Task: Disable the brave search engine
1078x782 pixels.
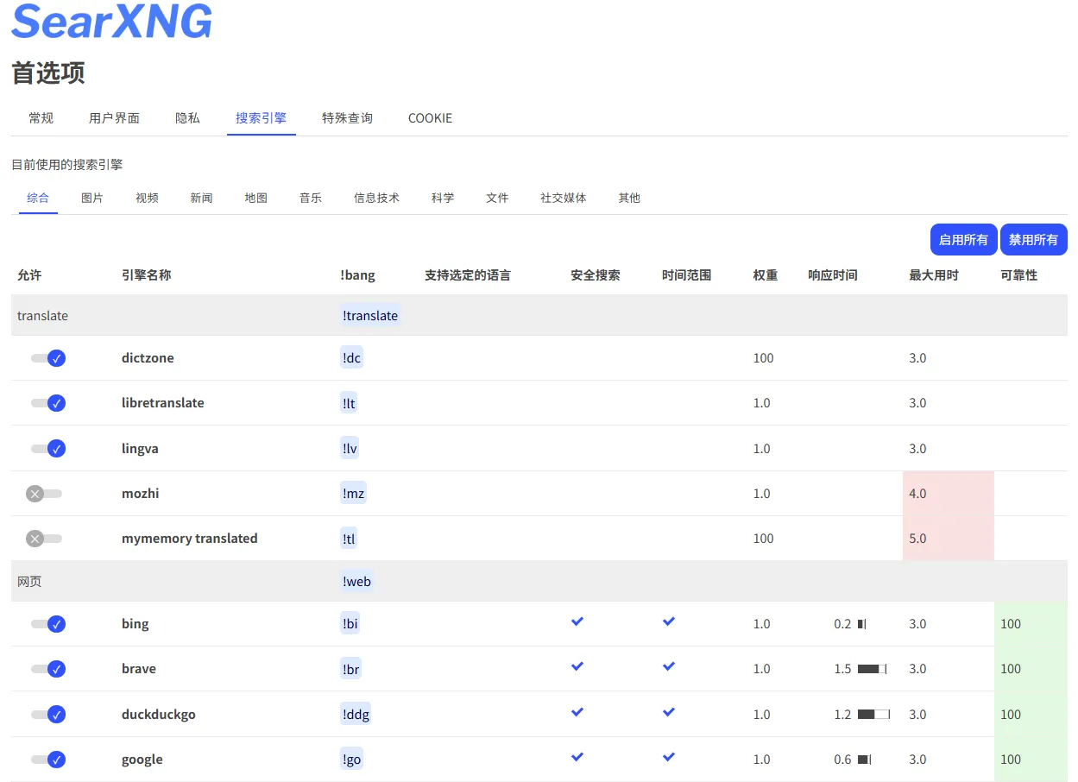Action: (x=48, y=669)
